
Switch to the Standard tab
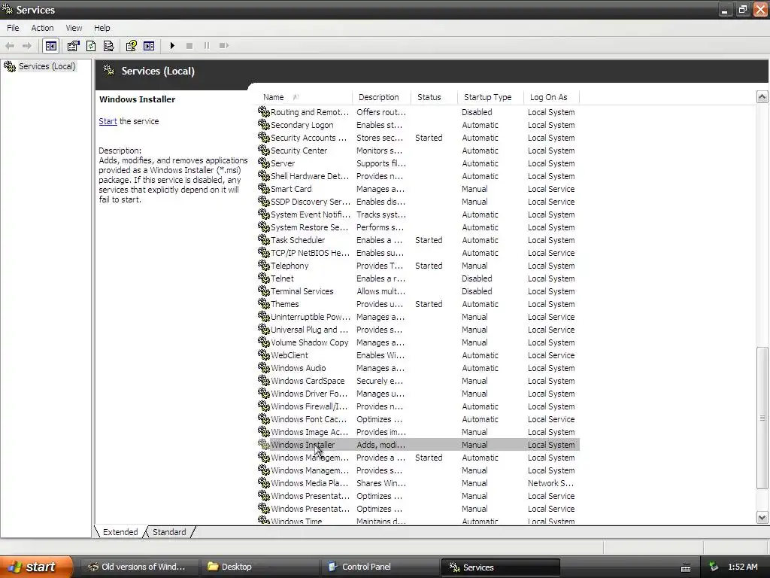coord(169,532)
